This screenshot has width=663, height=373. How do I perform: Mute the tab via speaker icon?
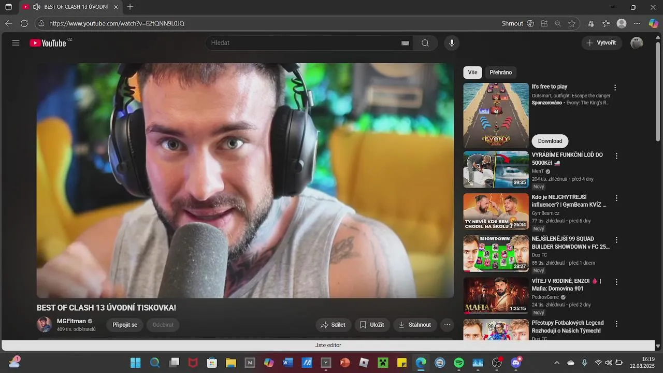click(36, 7)
